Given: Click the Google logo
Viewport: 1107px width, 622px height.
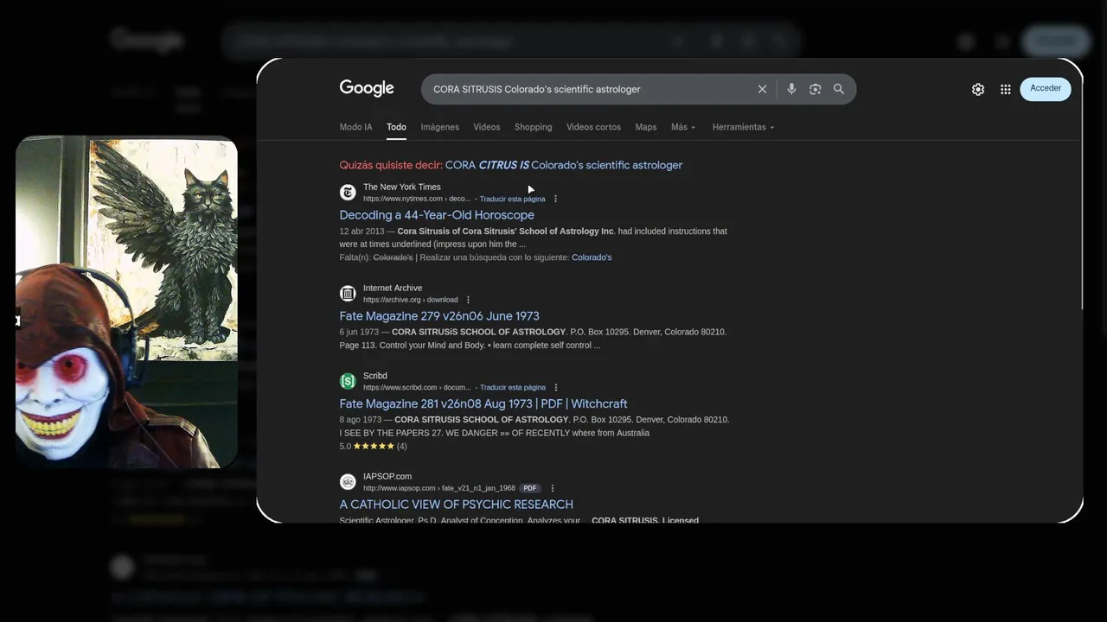Looking at the screenshot, I should 367,88.
